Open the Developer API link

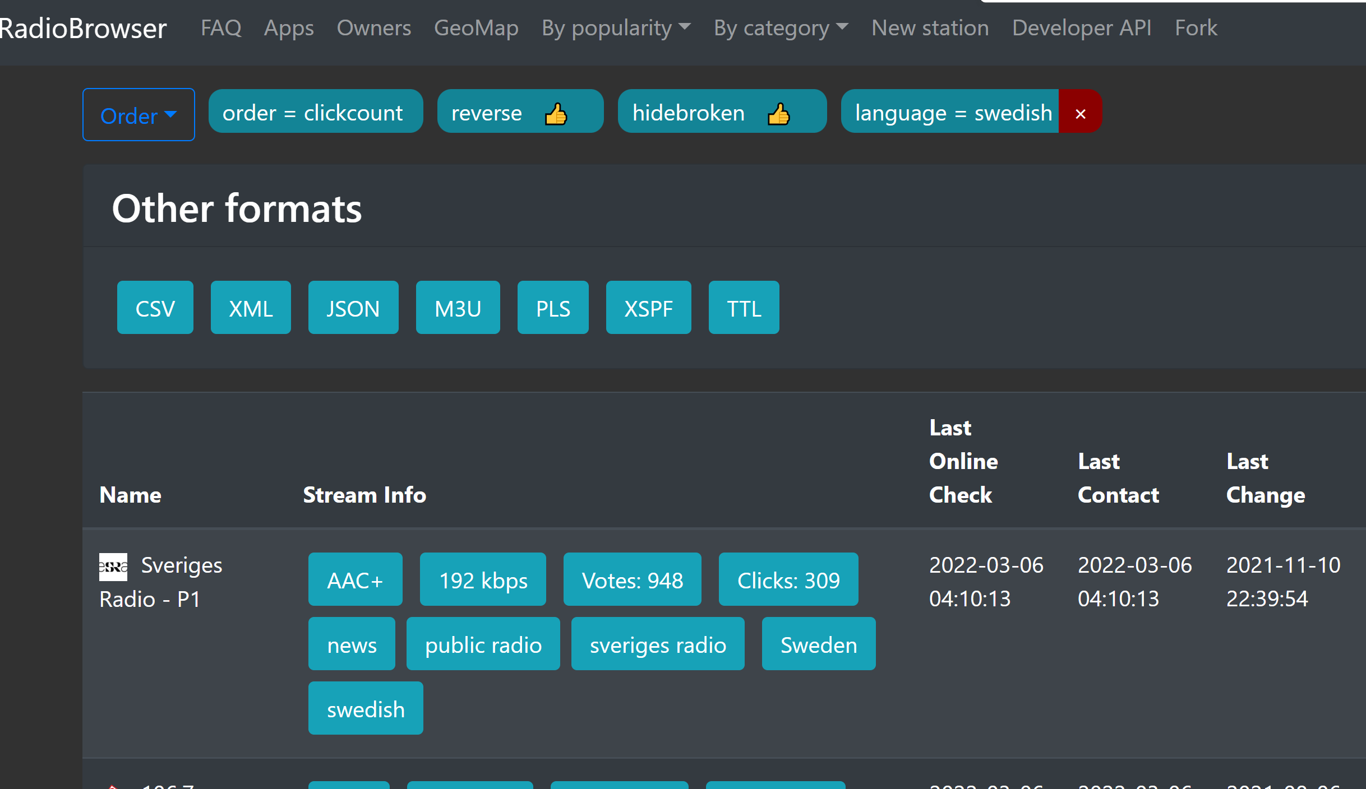tap(1082, 28)
